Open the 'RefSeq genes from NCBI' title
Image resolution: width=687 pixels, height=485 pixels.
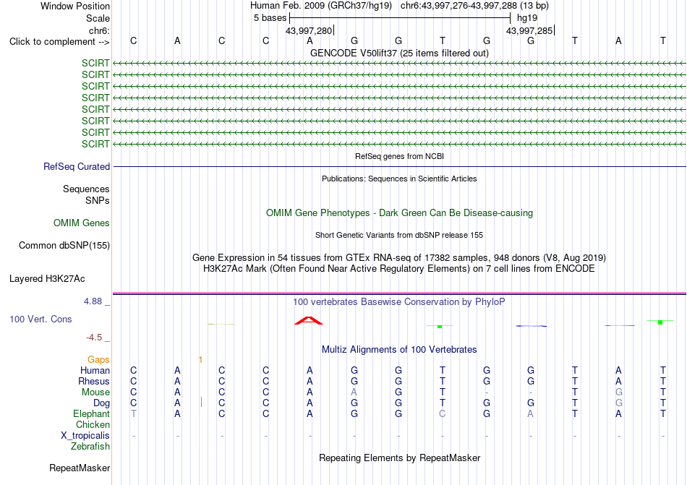pyautogui.click(x=400, y=156)
